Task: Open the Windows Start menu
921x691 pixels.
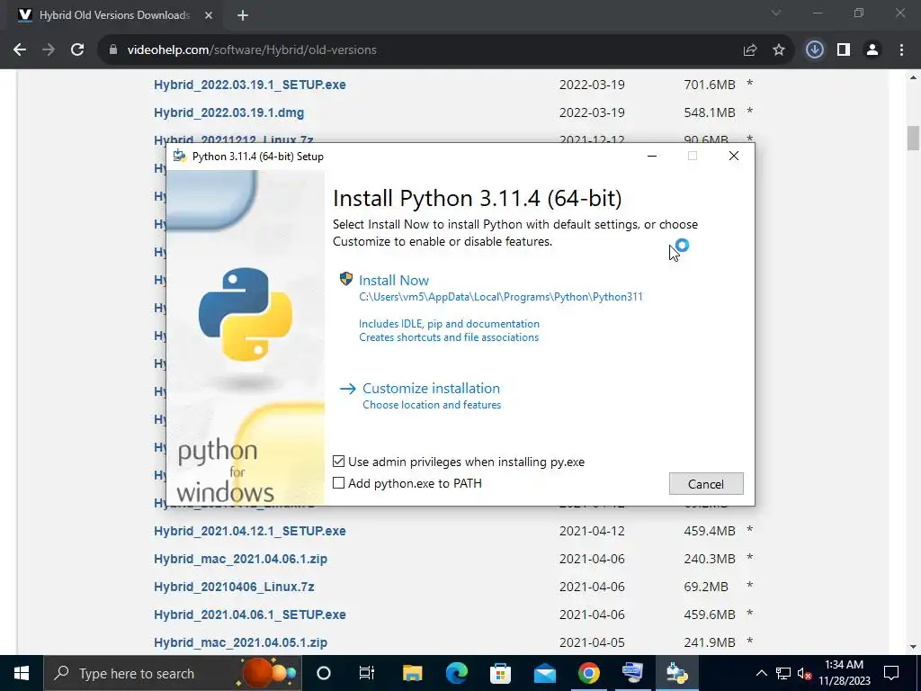Action: (22, 673)
